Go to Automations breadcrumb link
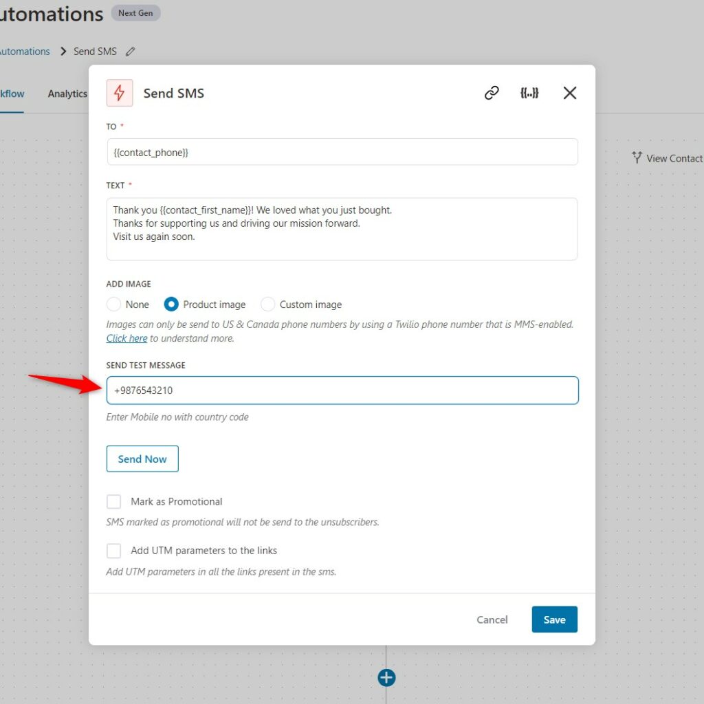Image resolution: width=704 pixels, height=704 pixels. tap(25, 52)
